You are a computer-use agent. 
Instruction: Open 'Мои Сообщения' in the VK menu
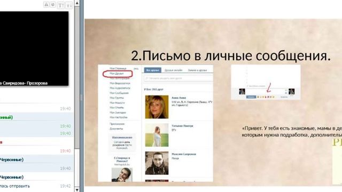(119, 93)
